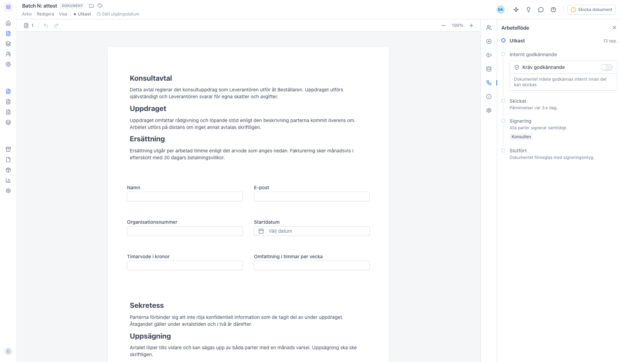Screen dimensions: 621x362
Task: Click the Konsulten signer tag
Action: (521, 137)
